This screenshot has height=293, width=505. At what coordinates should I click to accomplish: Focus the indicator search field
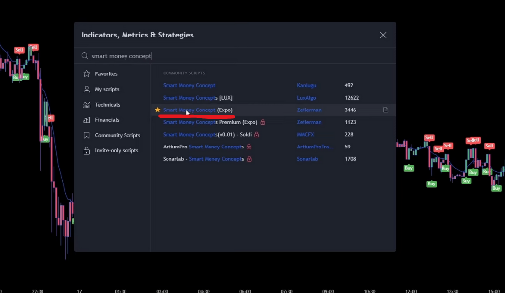[235, 56]
